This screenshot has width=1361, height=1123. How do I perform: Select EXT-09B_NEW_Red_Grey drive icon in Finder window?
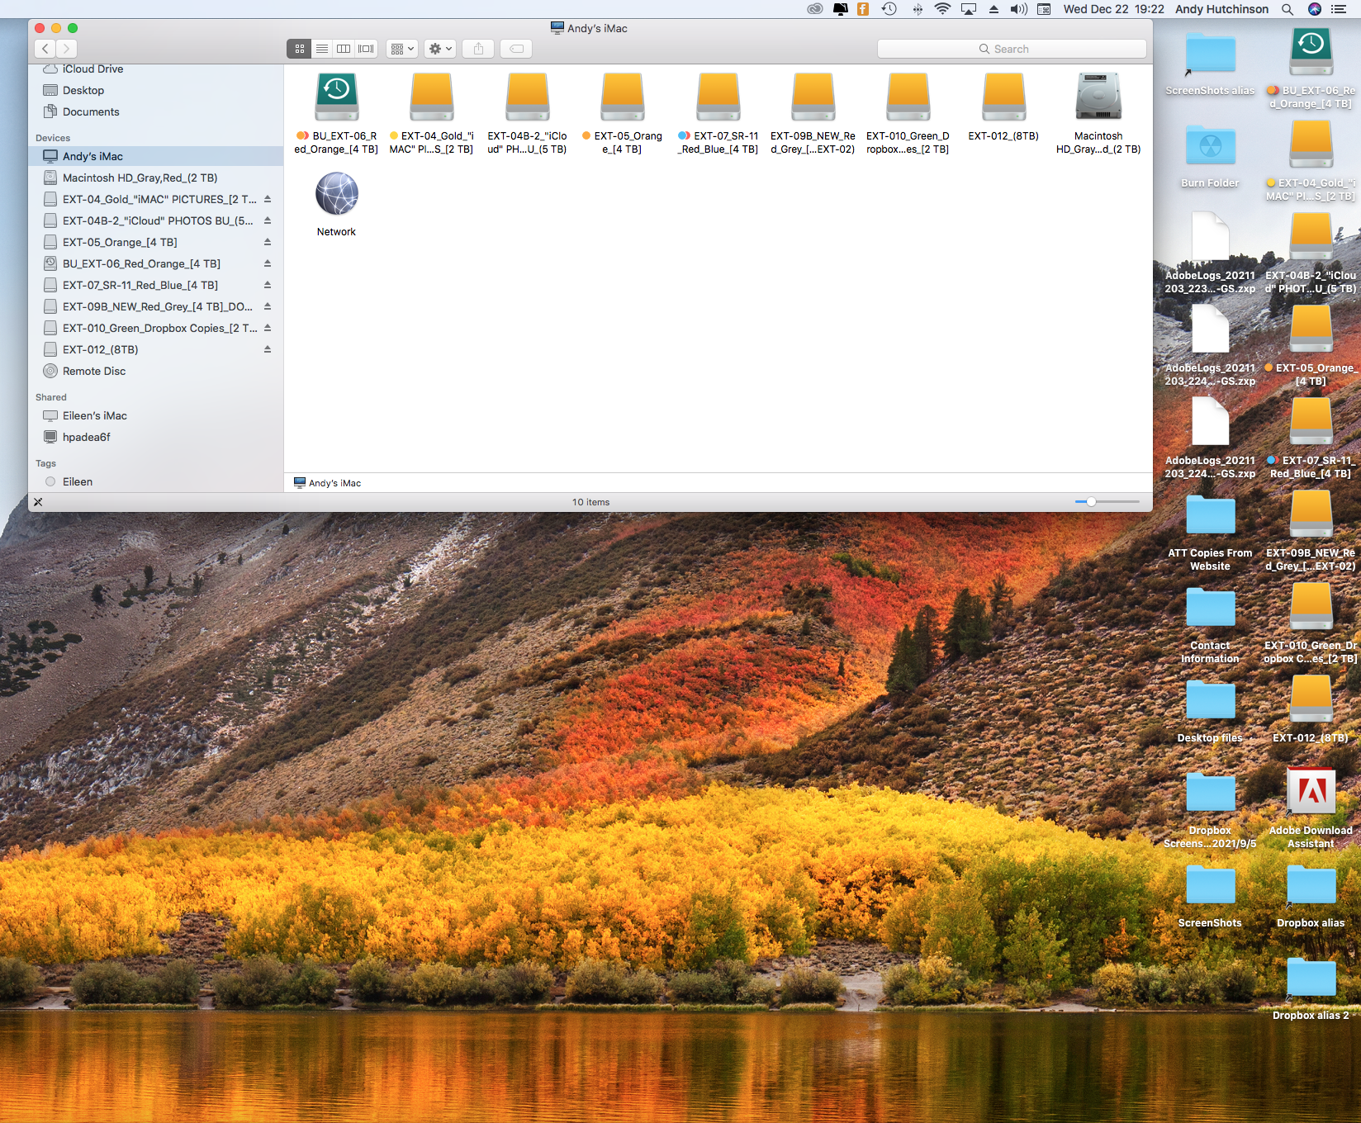coord(813,97)
